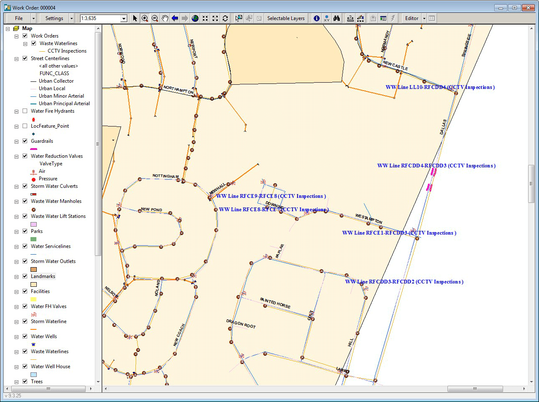Open the Find binoculars tool
The height and width of the screenshot is (402, 539).
[x=336, y=18]
